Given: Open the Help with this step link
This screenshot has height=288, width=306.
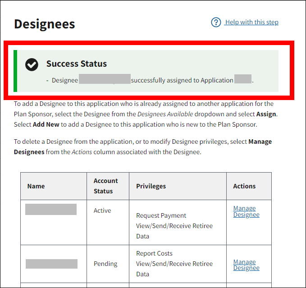Looking at the screenshot, I should pyautogui.click(x=251, y=22).
